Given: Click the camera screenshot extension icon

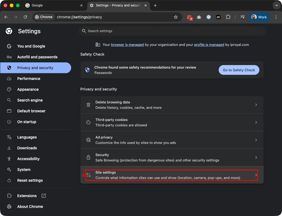Looking at the screenshot, I should (199, 17).
